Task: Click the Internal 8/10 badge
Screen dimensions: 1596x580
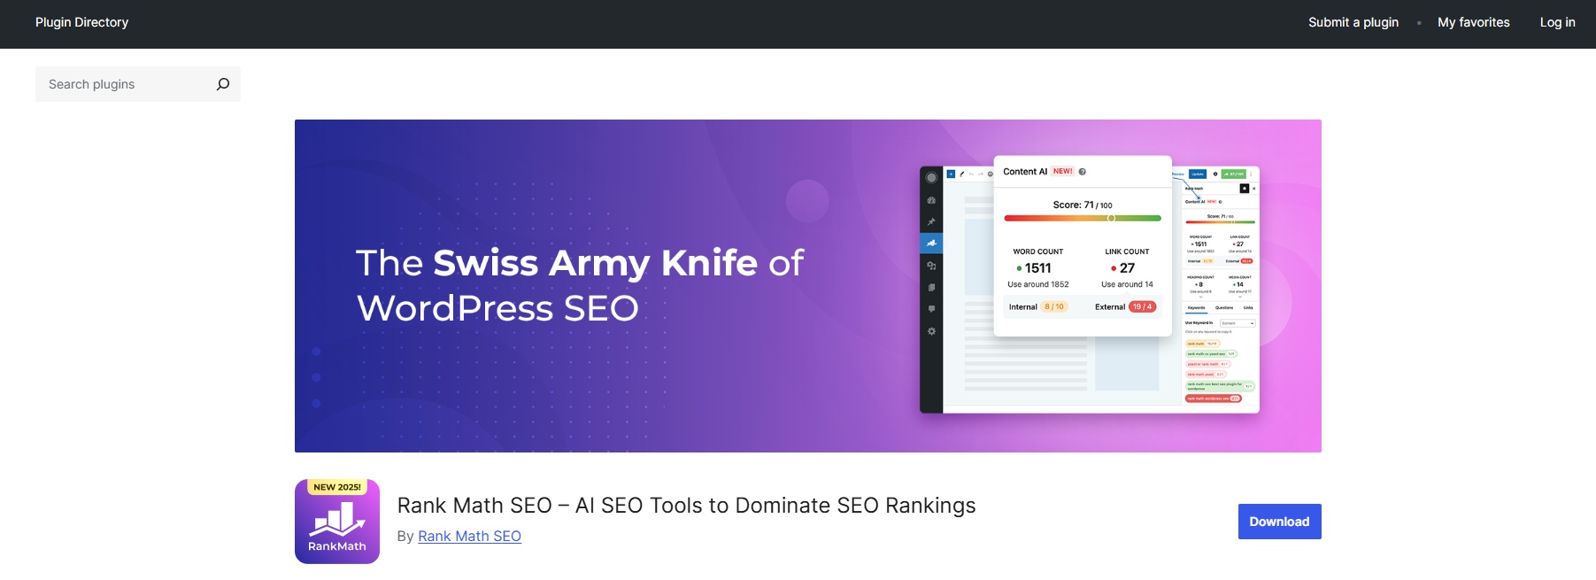Action: (x=1054, y=307)
